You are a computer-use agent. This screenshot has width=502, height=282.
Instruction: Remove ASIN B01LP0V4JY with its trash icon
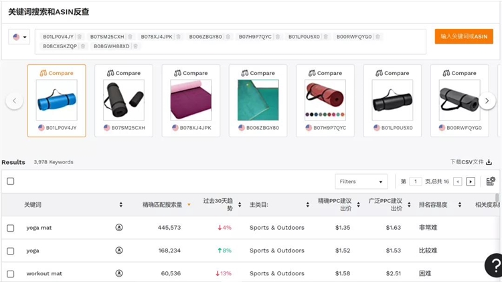[x=80, y=37]
